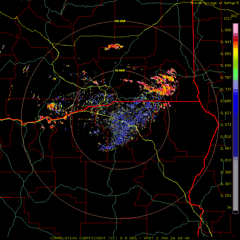Click the 0.253 color scale value
This screenshot has height=240, width=240.
point(226,196)
